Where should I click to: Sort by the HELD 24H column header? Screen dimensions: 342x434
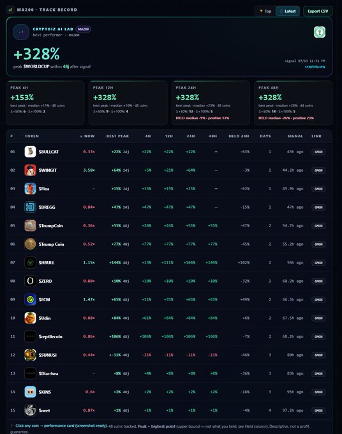[x=239, y=136]
